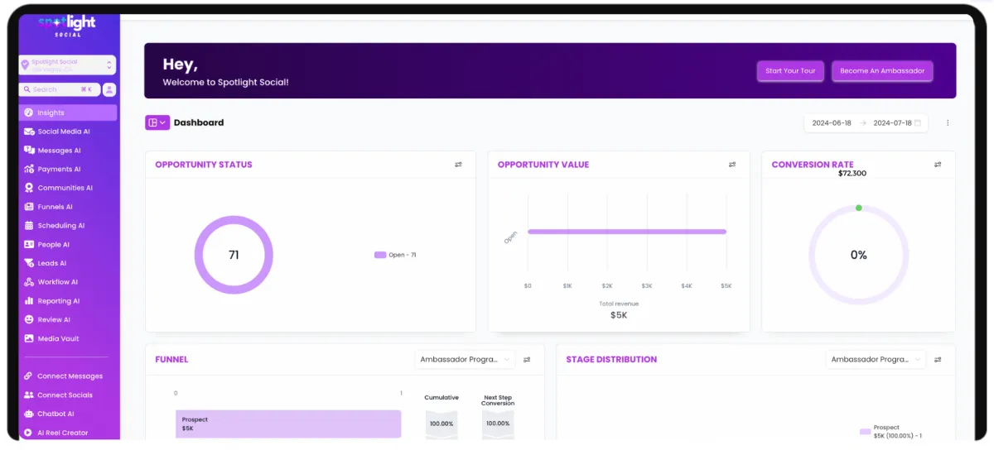Open the dashboard layout dropdown
994x450 pixels.
point(157,122)
